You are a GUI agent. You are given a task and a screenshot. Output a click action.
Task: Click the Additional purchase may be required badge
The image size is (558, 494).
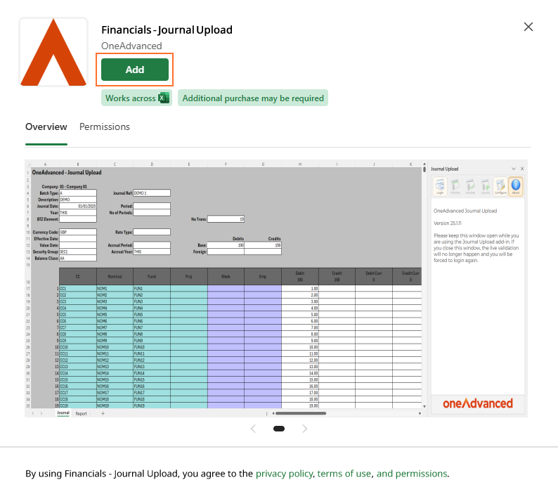pyautogui.click(x=253, y=98)
